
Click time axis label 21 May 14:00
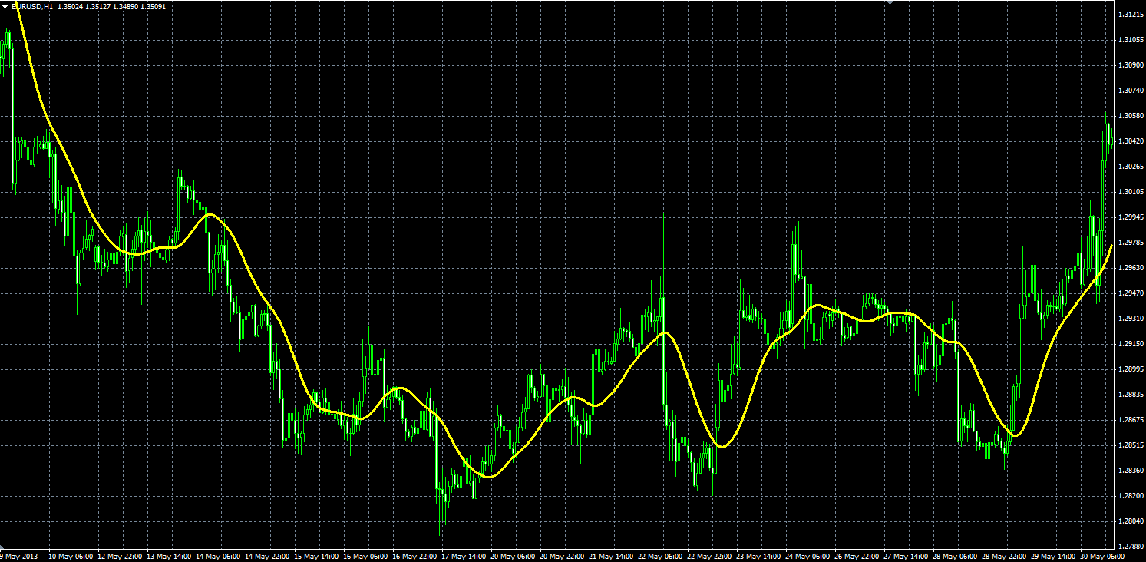tap(612, 556)
